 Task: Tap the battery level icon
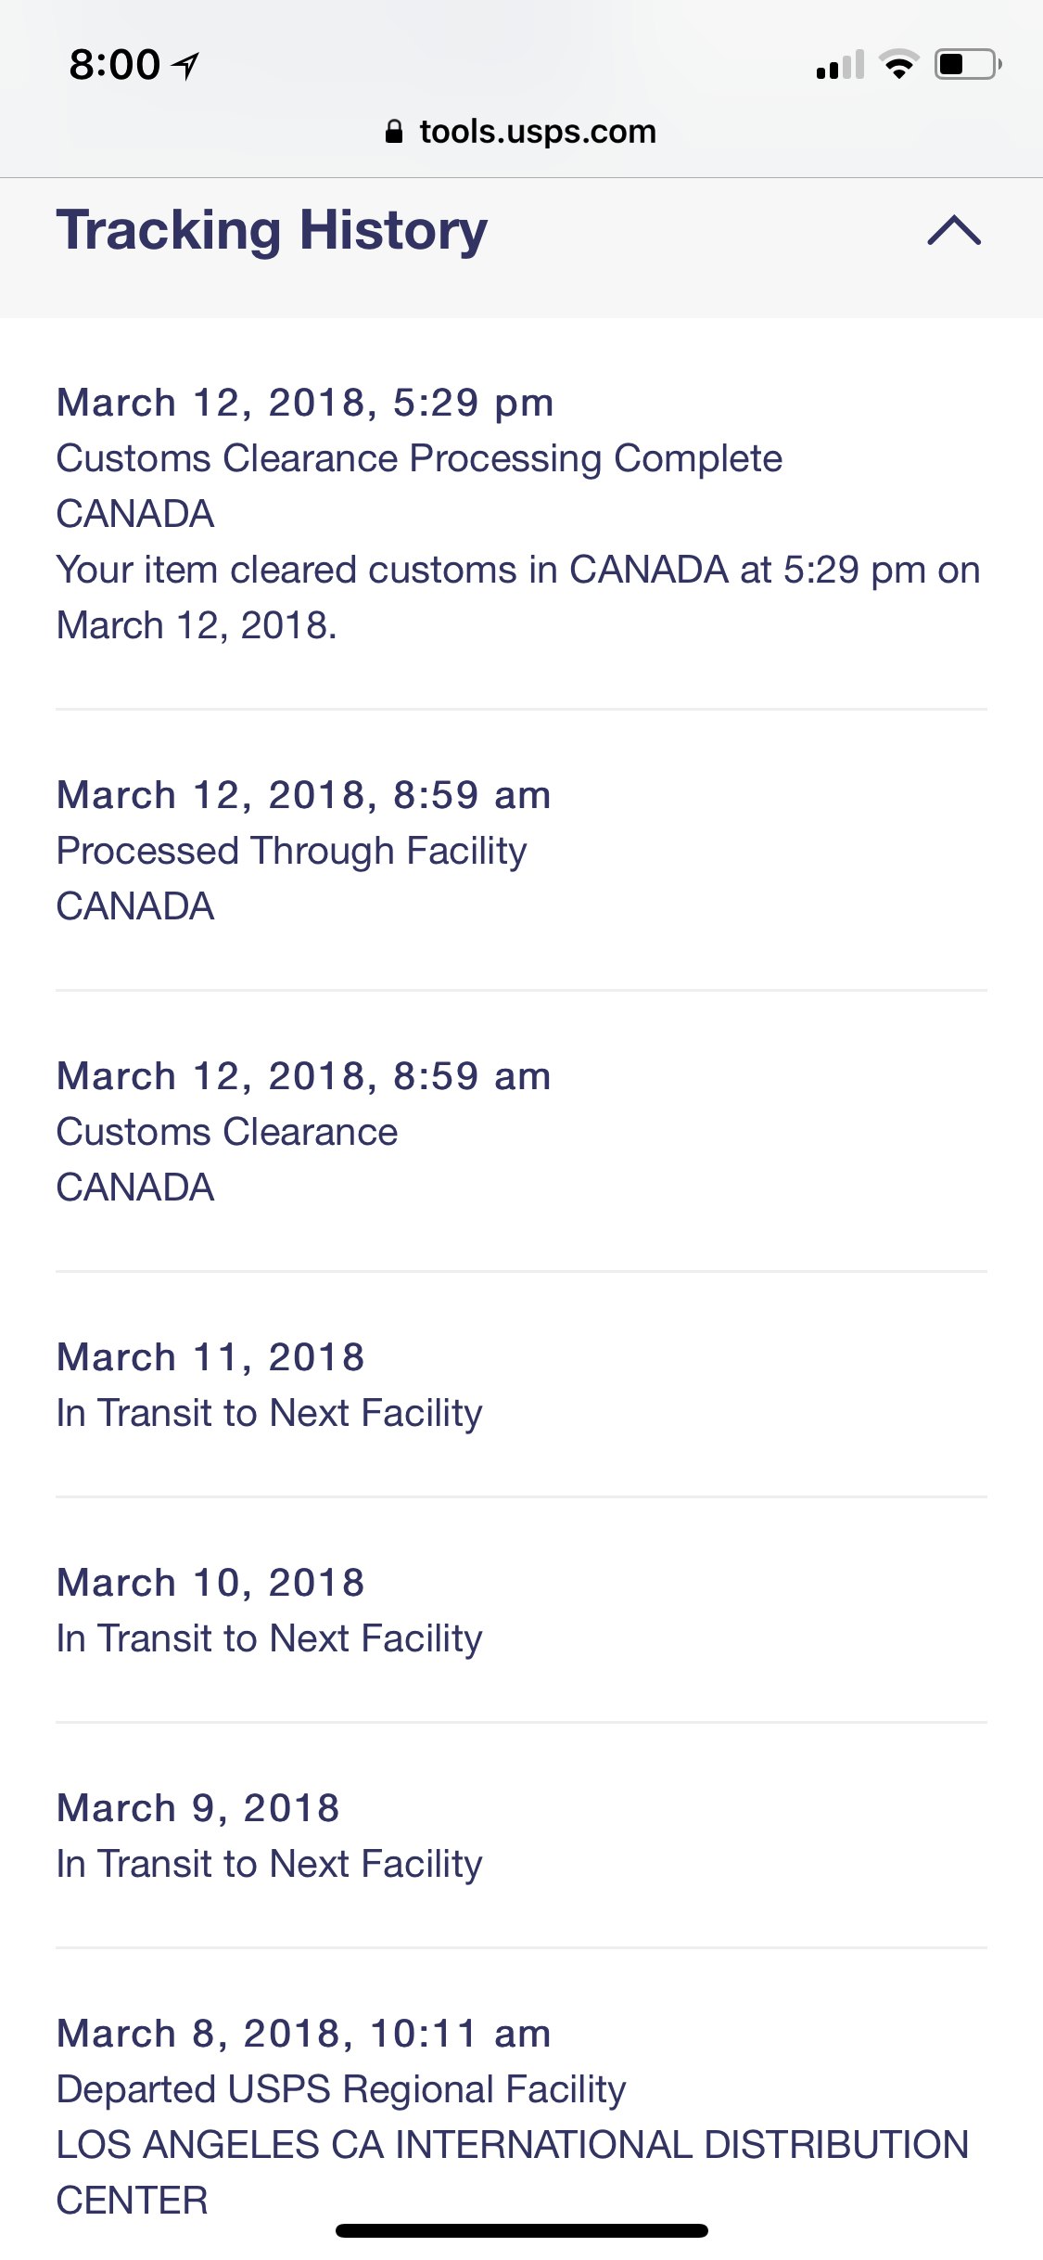click(x=967, y=65)
